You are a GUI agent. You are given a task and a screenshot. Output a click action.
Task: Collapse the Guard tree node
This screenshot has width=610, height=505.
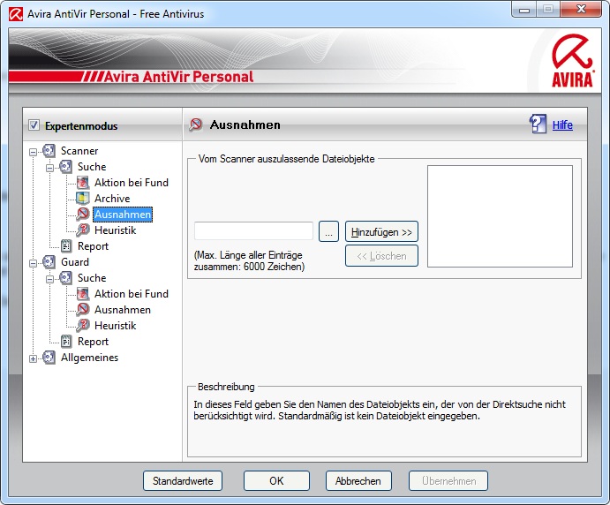tap(33, 263)
